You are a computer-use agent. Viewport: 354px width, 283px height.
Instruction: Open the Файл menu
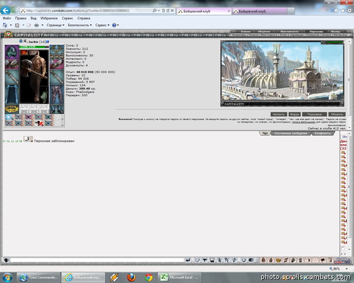click(x=6, y=18)
